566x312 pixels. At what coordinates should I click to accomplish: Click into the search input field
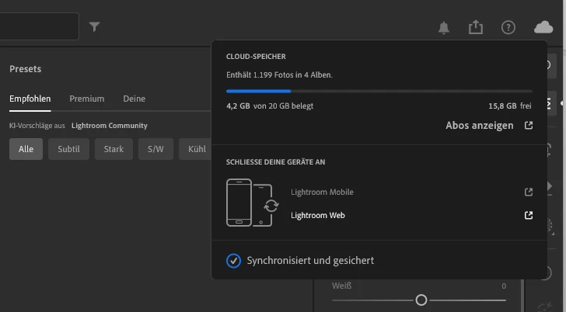click(x=39, y=26)
